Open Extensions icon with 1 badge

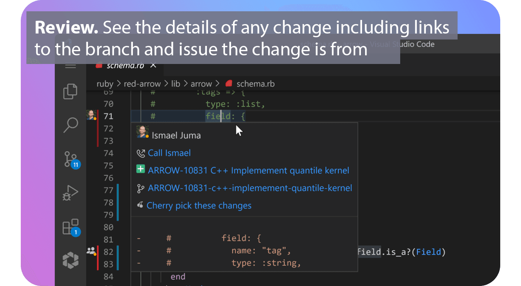pyautogui.click(x=71, y=227)
